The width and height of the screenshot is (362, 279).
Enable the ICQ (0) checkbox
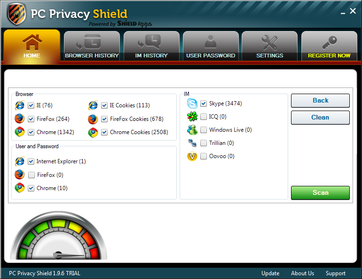[204, 117]
